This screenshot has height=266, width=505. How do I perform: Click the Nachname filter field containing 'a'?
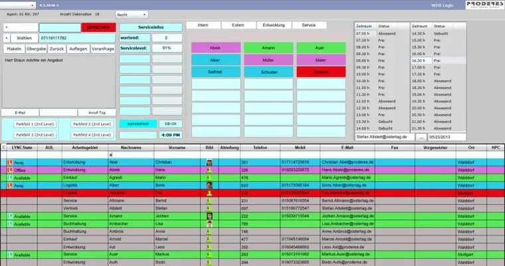pos(131,155)
